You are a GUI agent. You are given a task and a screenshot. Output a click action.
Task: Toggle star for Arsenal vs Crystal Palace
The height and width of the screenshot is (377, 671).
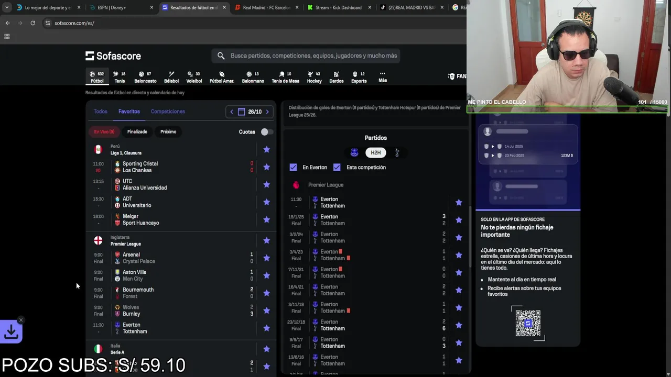(x=266, y=258)
